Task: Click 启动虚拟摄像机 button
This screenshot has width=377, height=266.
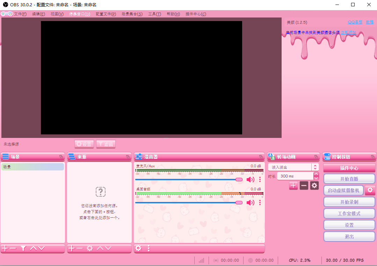Action: pyautogui.click(x=343, y=190)
